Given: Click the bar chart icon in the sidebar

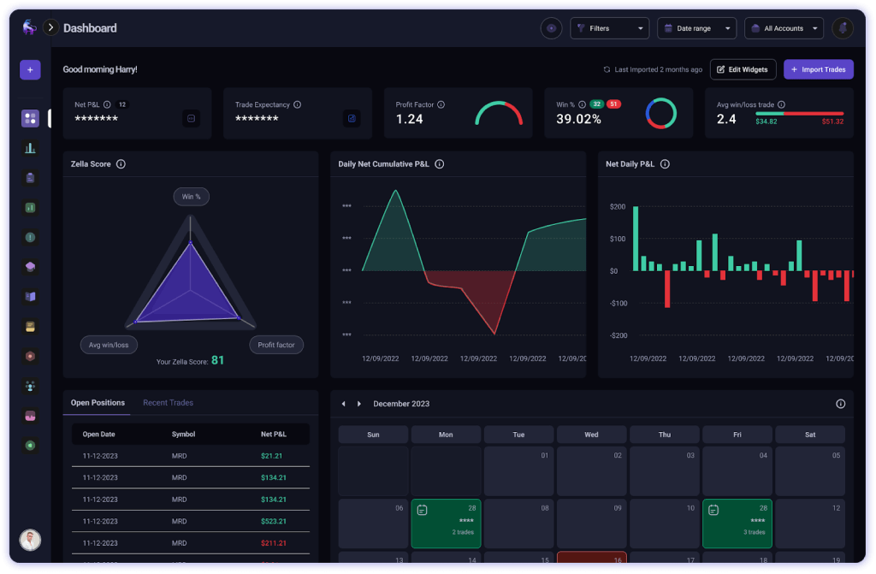Looking at the screenshot, I should coord(30,148).
